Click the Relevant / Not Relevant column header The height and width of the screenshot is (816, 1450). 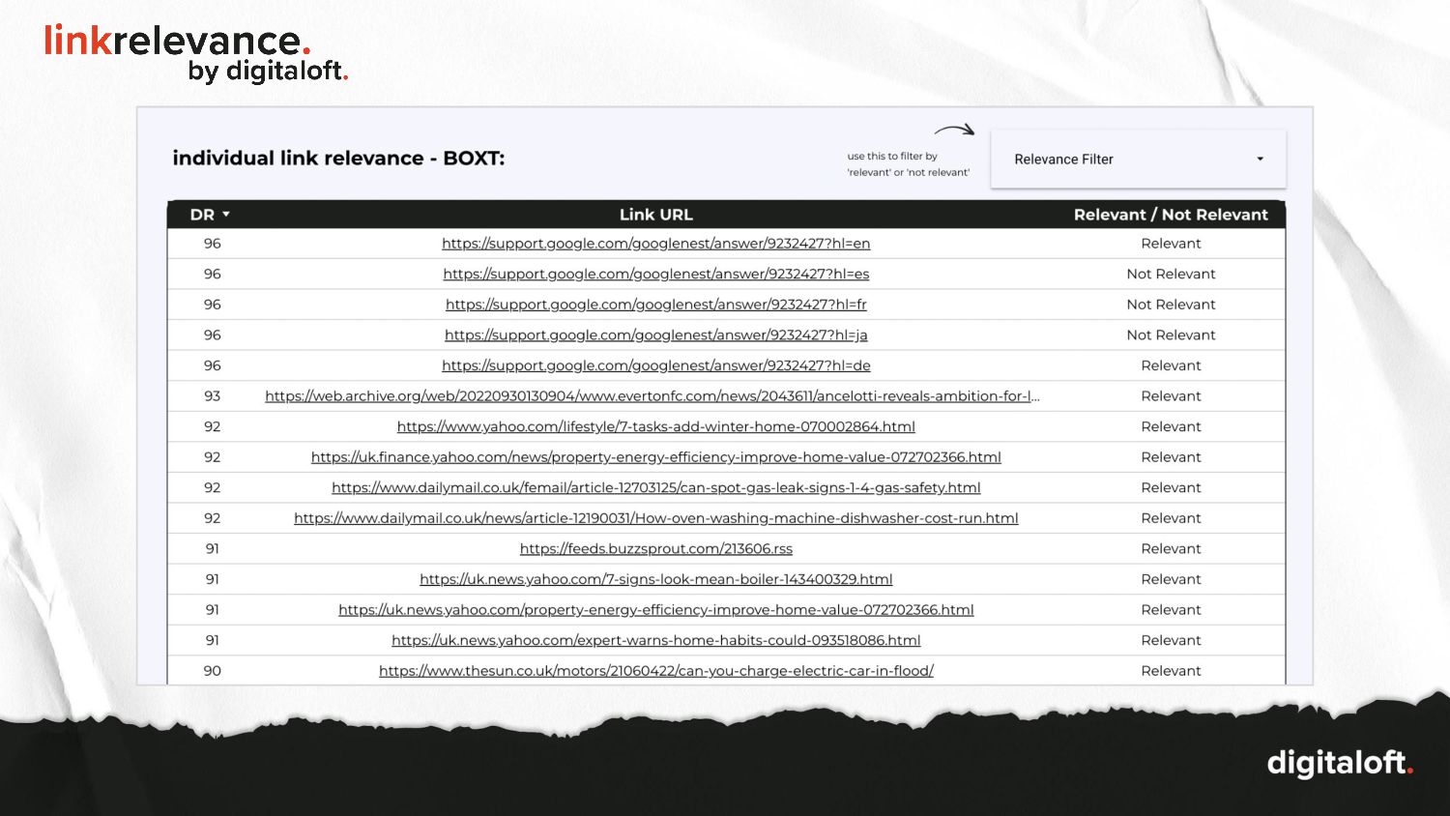[1171, 215]
